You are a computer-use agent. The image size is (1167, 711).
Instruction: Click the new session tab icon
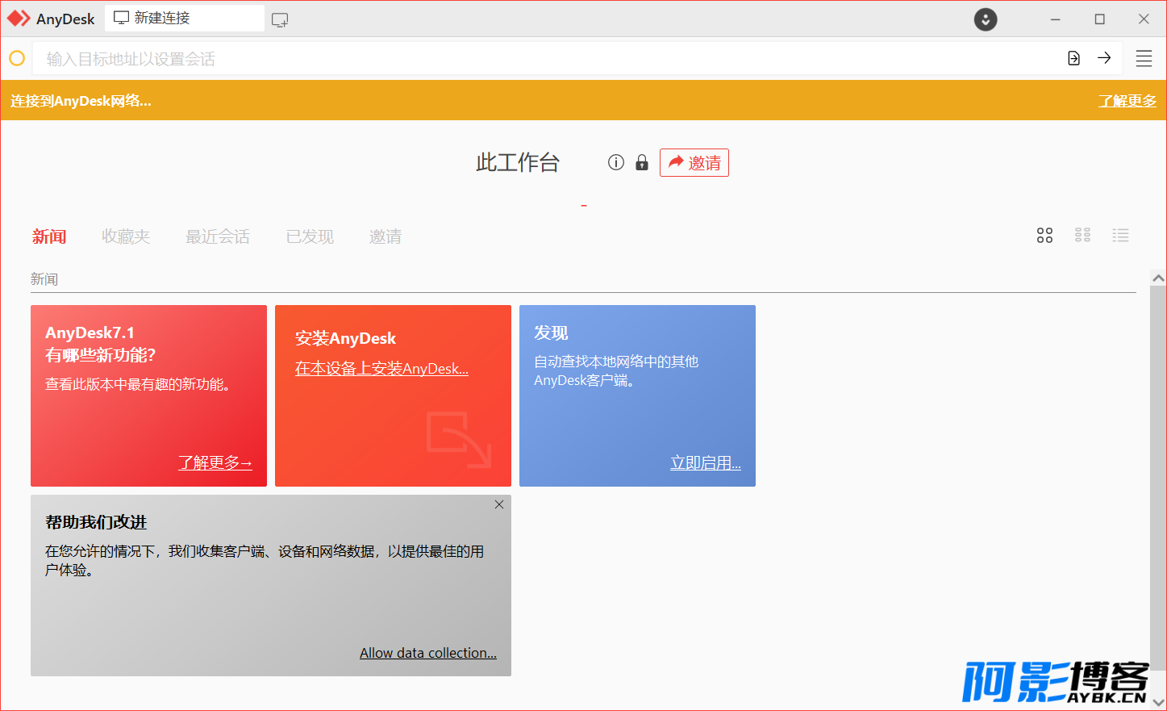[x=280, y=19]
